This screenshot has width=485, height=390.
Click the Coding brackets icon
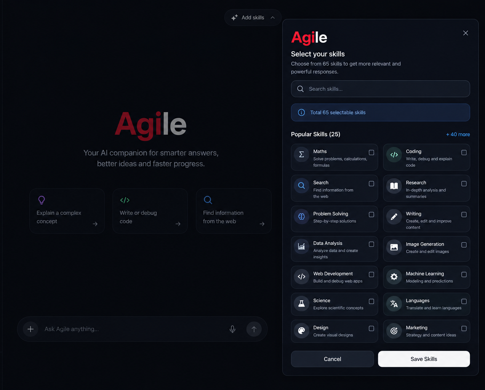[394, 155]
